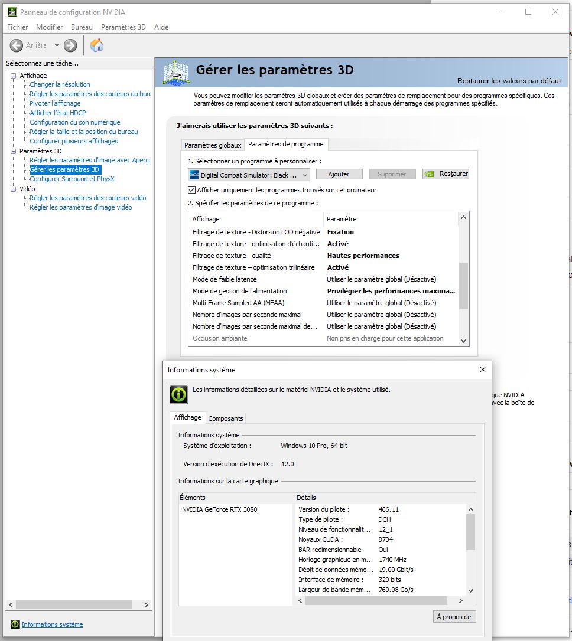Click 'Fixation' value for Distorsion LOD négative
The height and width of the screenshot is (641, 572).
point(340,232)
